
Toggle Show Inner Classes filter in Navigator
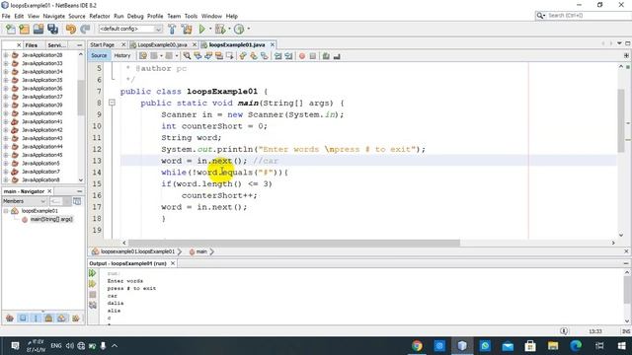coord(61,318)
